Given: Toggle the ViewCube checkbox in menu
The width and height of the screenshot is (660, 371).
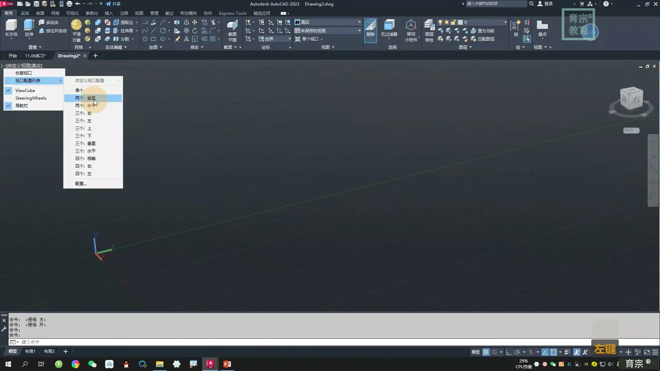Looking at the screenshot, I should coord(25,90).
